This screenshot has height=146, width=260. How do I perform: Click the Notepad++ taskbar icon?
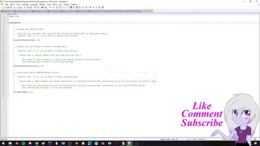pyautogui.click(x=130, y=143)
